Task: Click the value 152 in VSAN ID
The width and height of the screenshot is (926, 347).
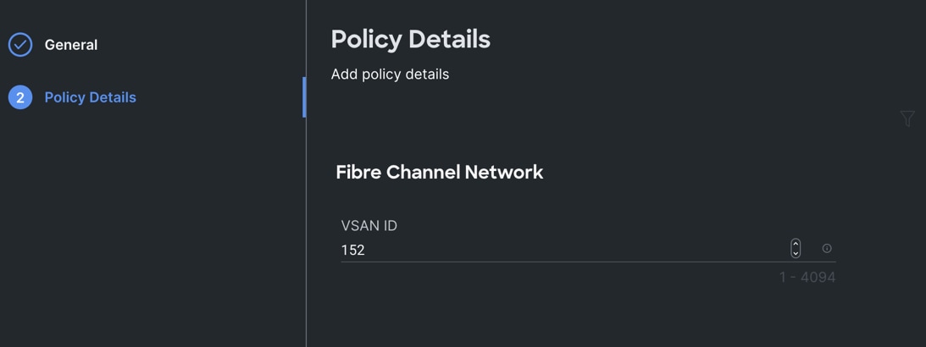Action: click(352, 250)
